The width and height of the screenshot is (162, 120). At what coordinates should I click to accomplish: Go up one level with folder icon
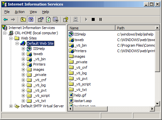click(x=23, y=20)
